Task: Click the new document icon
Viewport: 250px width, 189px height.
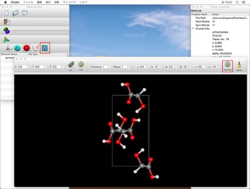Action: (x=6, y=13)
